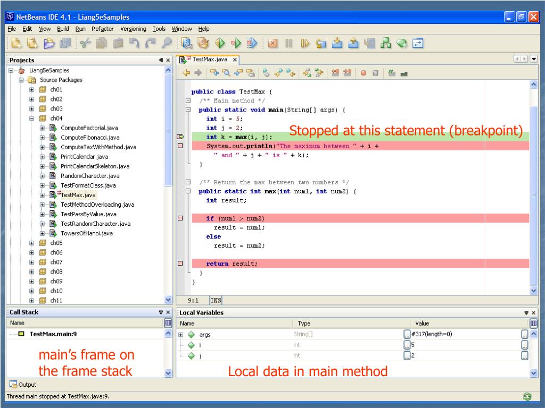Image resolution: width=545 pixels, height=408 pixels.
Task: Click the Uncomment icon in the editor toolbar
Action: click(x=404, y=73)
